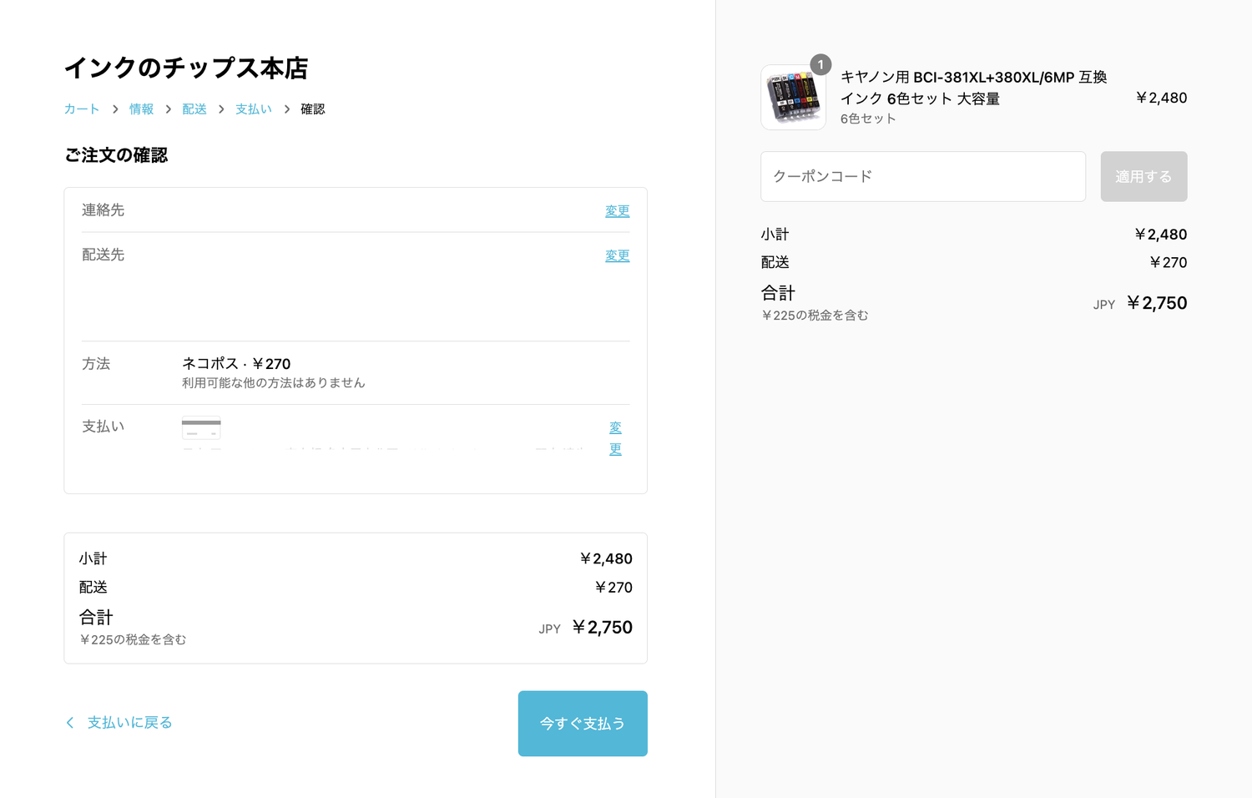Screen dimensions: 1252x798
Task: Select the 支払い breadcrumb link
Action: 253,109
